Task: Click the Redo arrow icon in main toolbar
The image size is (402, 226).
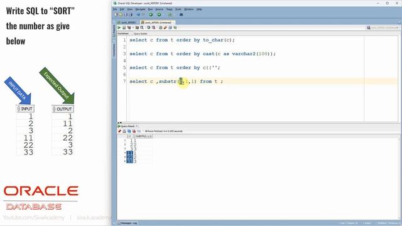Action: pos(143,15)
